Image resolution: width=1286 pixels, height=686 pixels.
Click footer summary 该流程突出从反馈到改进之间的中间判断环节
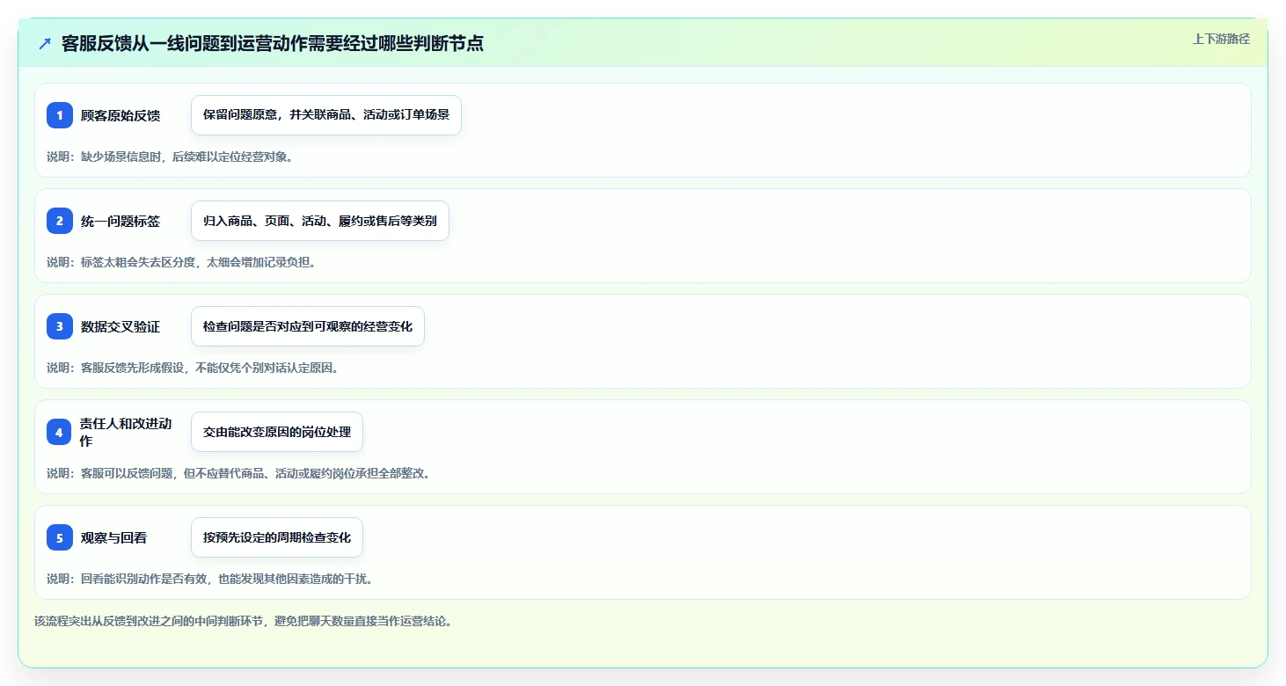pyautogui.click(x=243, y=621)
